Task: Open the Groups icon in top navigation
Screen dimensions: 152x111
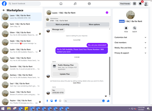Action: coord(89,4)
